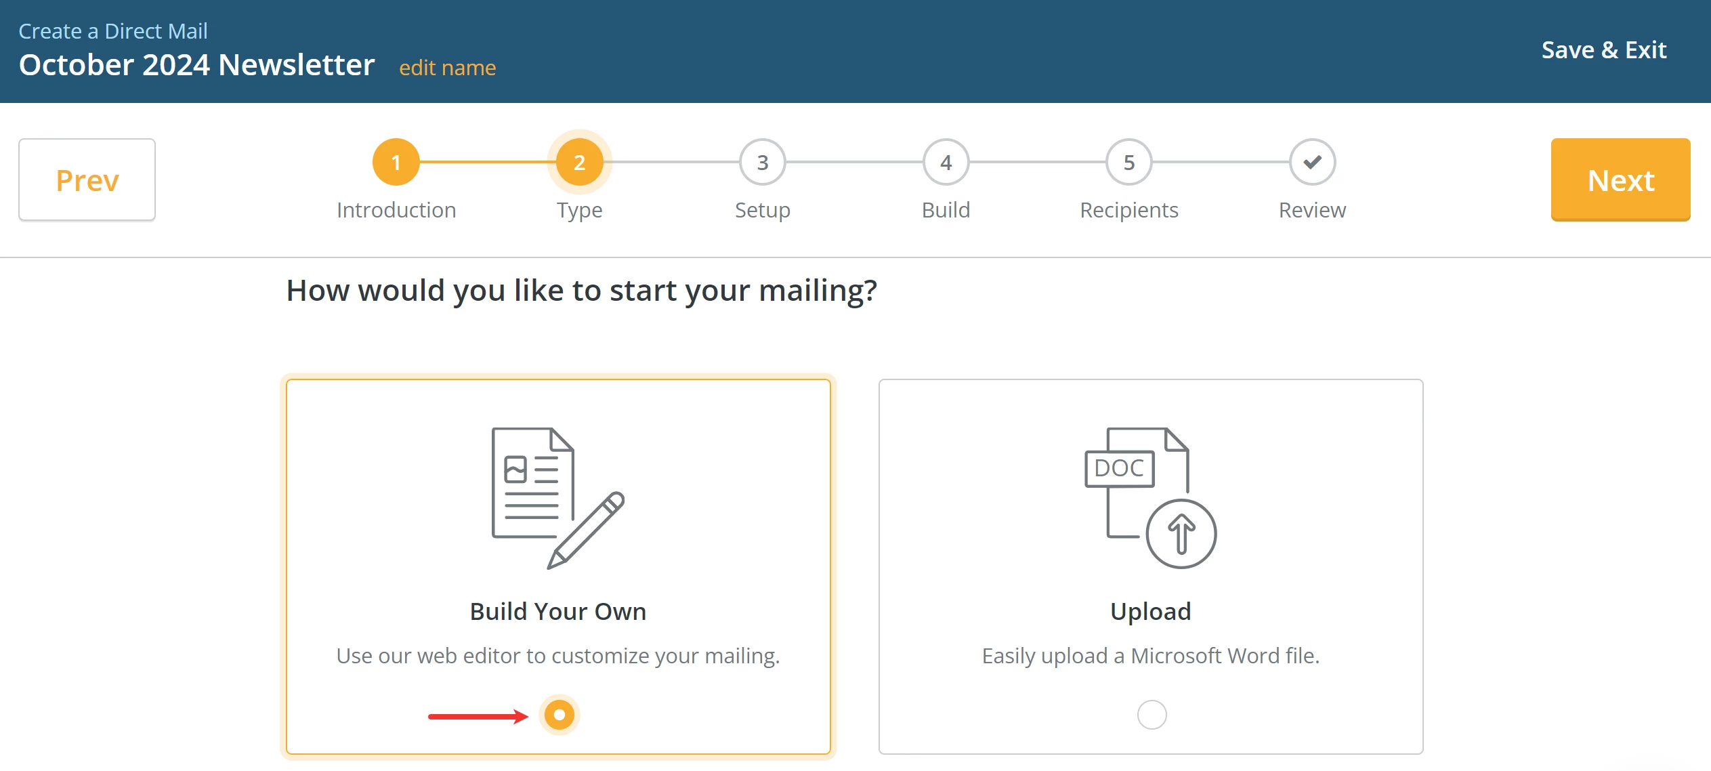Click the edit name link
The height and width of the screenshot is (771, 1711).
tap(447, 68)
